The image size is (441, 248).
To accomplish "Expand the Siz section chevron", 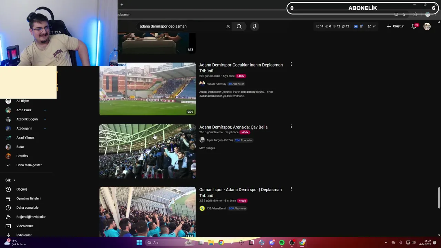I will point(14,180).
